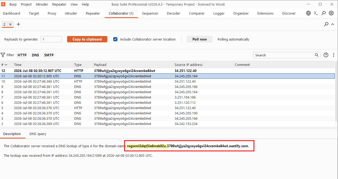Collapse the tab bar with the chevron-up icon

point(333,24)
